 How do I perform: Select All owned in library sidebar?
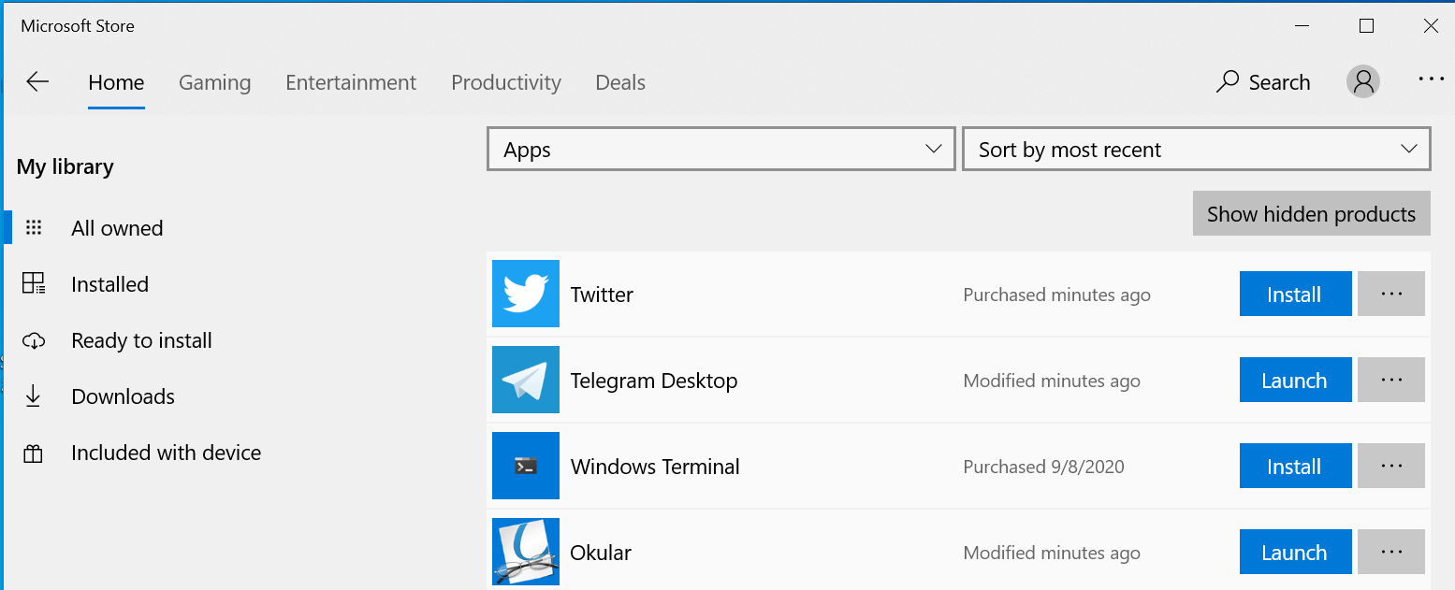coord(117,228)
